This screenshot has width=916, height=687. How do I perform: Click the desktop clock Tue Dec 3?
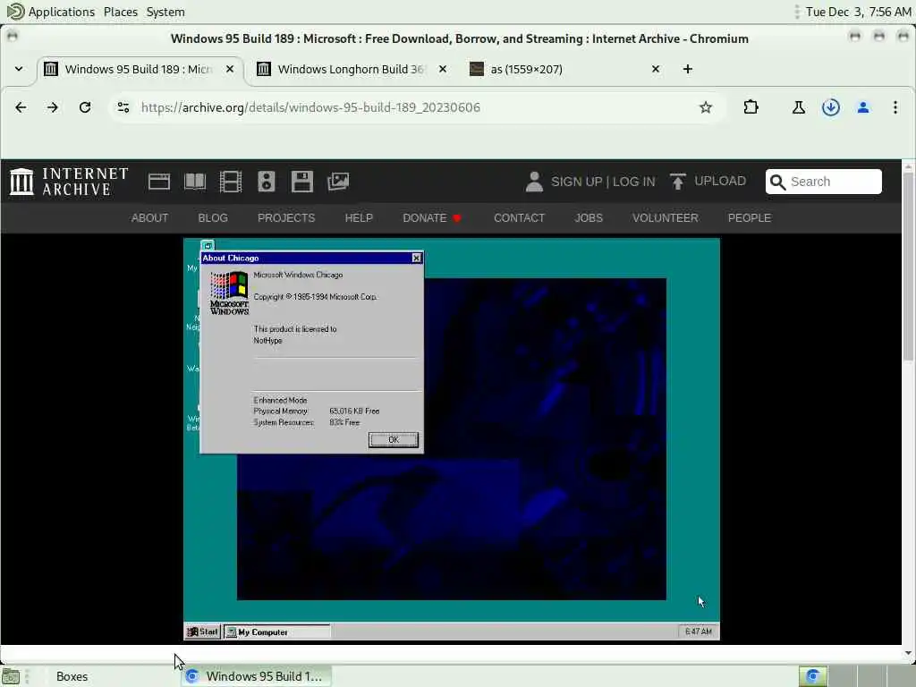click(858, 12)
